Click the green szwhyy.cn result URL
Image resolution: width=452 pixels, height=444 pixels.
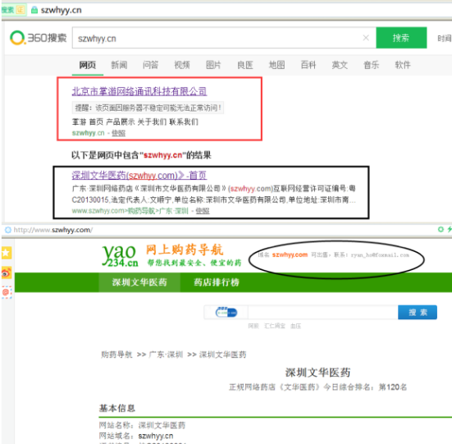click(88, 133)
